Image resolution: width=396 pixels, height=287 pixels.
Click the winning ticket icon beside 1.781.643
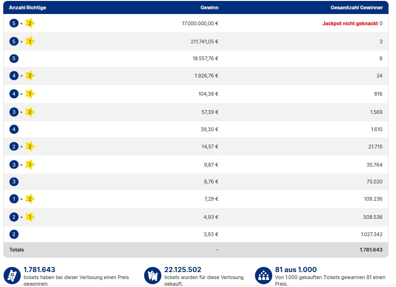click(x=12, y=275)
